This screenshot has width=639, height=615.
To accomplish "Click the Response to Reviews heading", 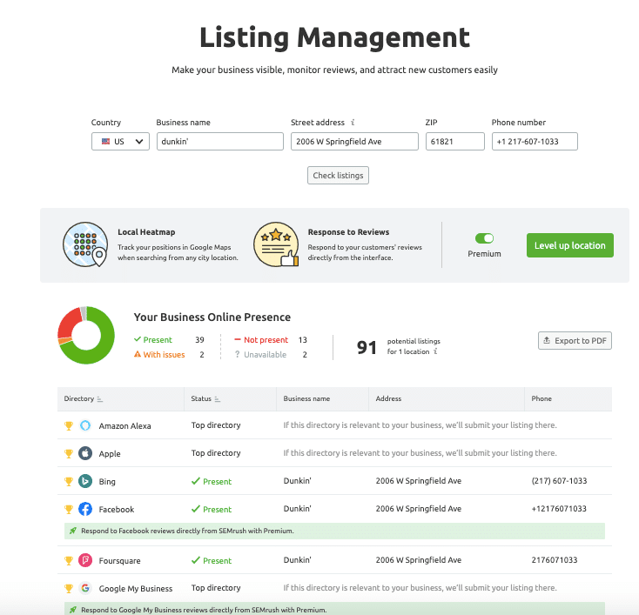I will [x=348, y=231].
